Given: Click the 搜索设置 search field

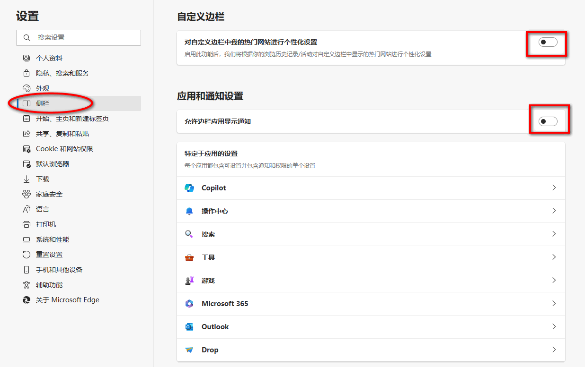Looking at the screenshot, I should 79,37.
